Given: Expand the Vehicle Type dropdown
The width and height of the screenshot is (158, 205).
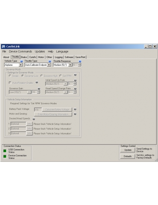Looking at the screenshot, I should pos(20,65).
